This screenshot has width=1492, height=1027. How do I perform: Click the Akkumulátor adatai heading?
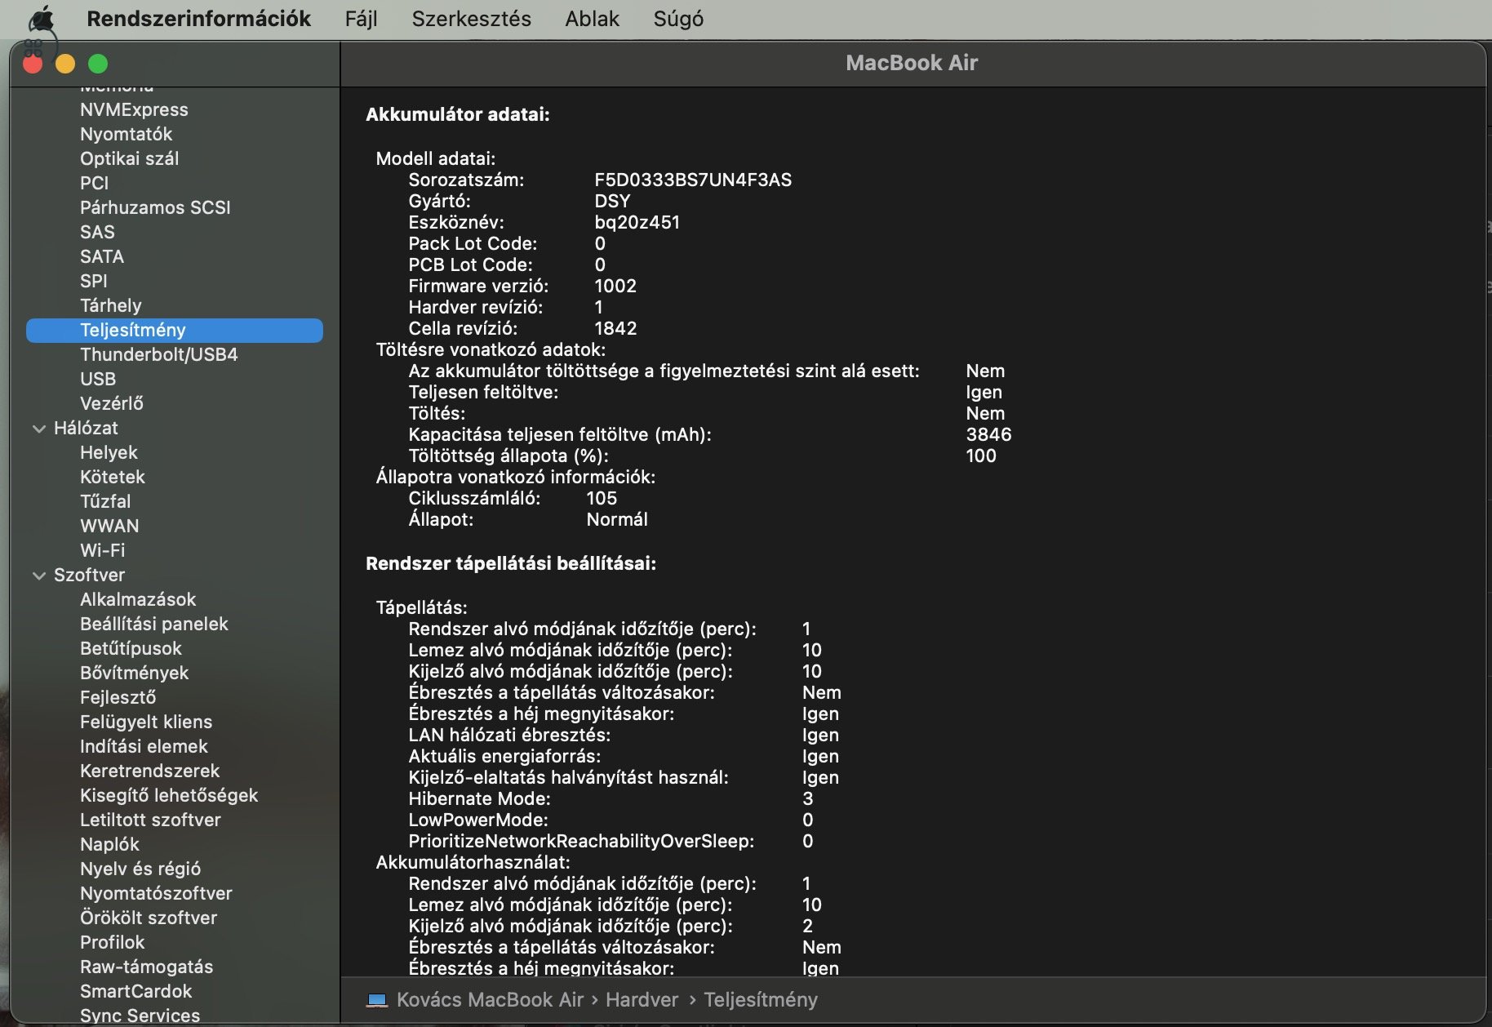click(x=458, y=114)
